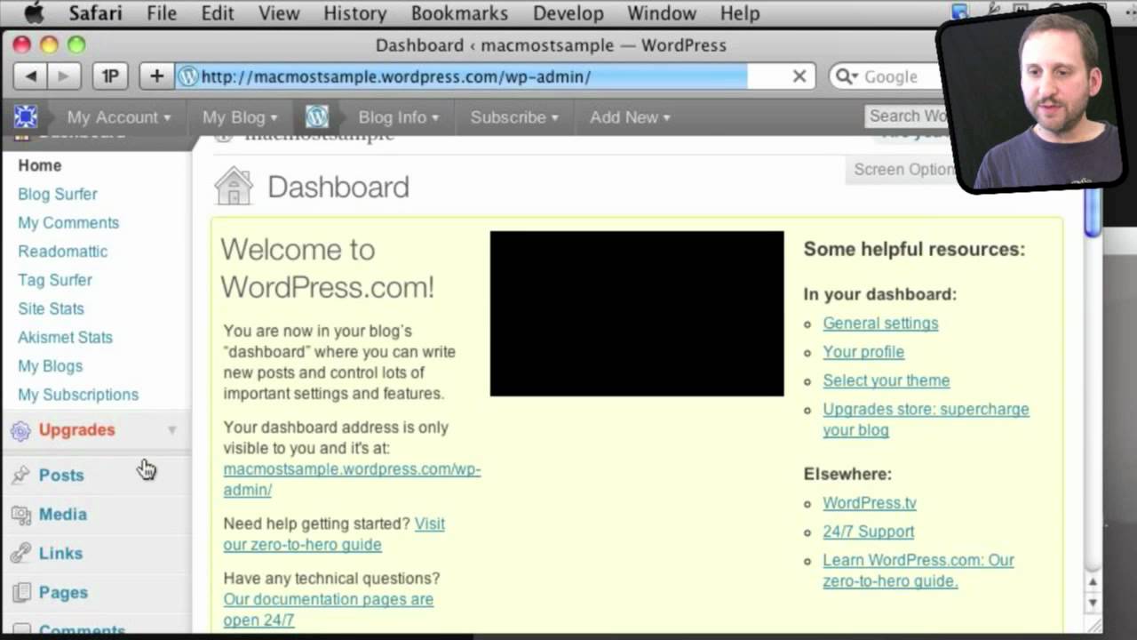Click the WordPress favicon in address bar
1137x640 pixels.
point(187,76)
